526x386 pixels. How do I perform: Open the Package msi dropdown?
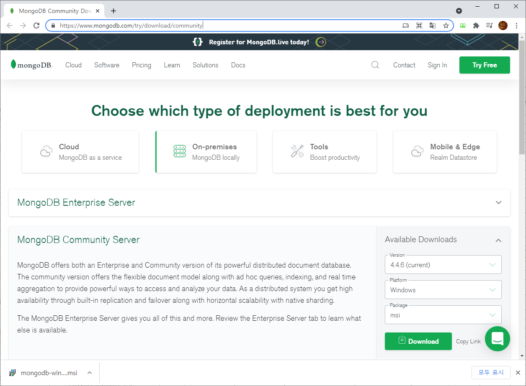pyautogui.click(x=443, y=315)
